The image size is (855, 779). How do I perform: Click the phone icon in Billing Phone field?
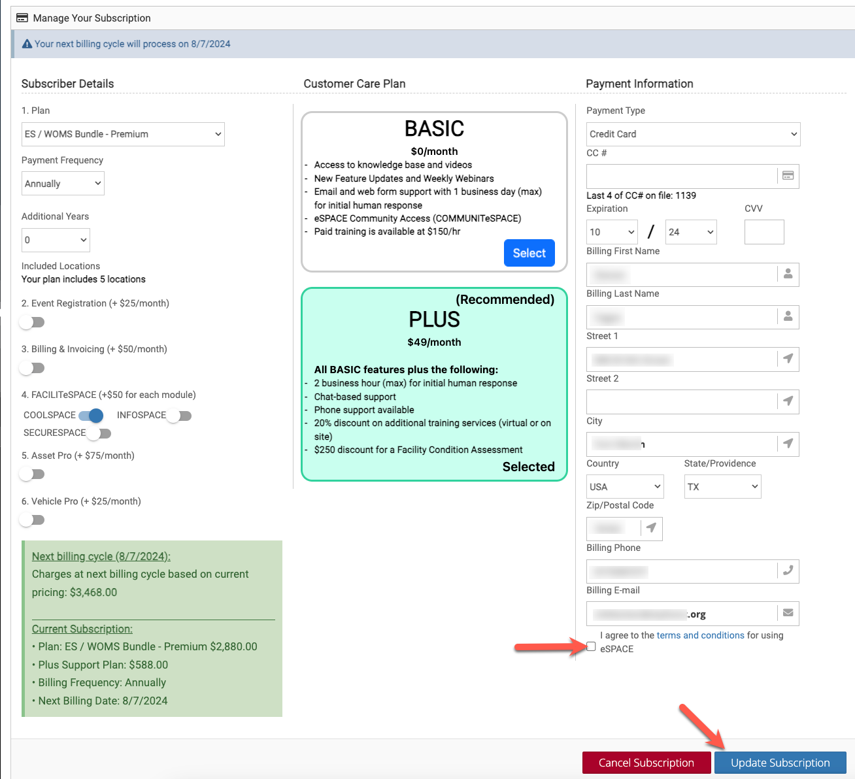coord(788,571)
